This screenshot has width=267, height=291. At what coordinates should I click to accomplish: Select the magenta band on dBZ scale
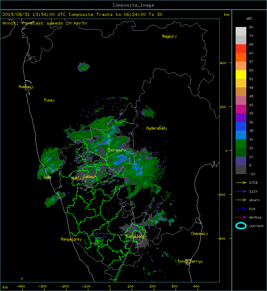[241, 109]
